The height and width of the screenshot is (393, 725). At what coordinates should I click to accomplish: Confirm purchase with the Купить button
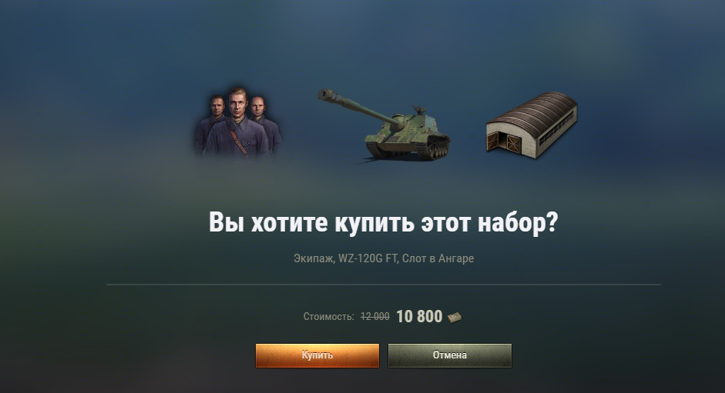pos(317,355)
